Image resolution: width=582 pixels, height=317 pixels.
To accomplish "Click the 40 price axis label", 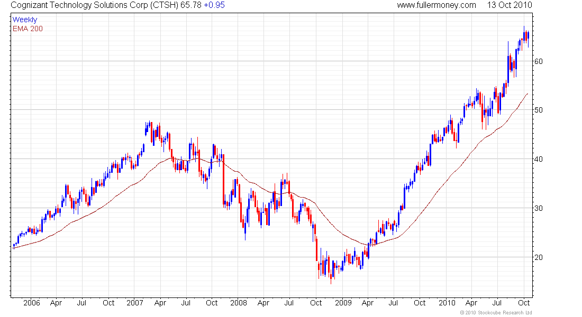I will tap(538, 160).
